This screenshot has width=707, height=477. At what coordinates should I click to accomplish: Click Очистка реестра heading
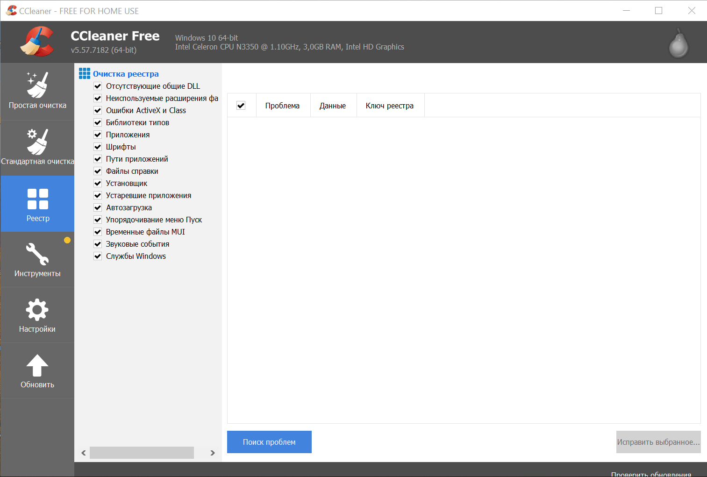click(x=126, y=74)
